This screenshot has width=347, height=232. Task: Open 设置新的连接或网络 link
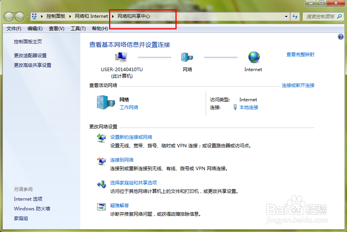pyautogui.click(x=131, y=137)
